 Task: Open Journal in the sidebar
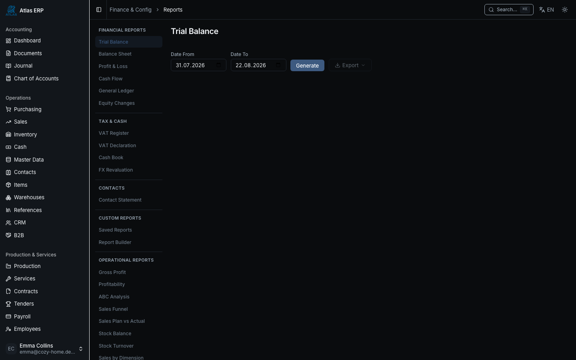coord(44,66)
